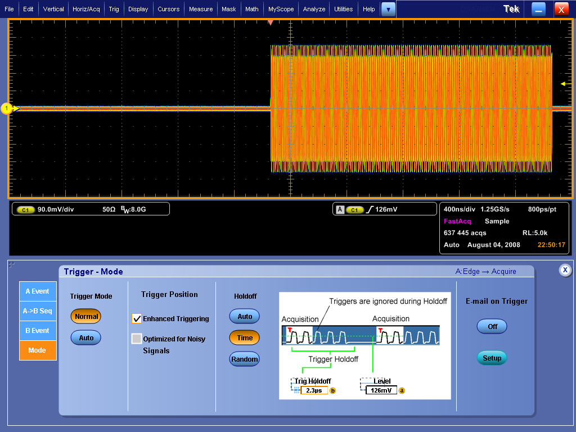Click the orange trigger position marker
Viewport: 576px width, 432px height.
[x=271, y=23]
